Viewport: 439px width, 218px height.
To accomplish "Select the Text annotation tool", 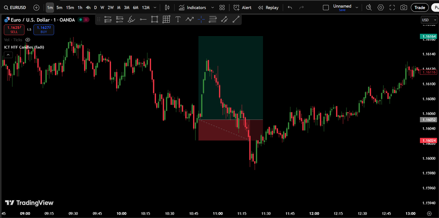I will 178,19.
